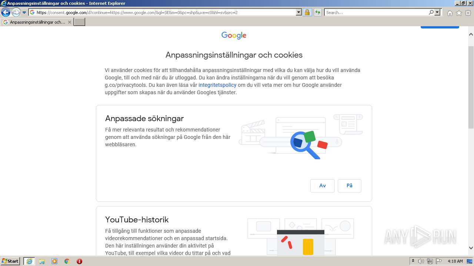Expand the address bar autocomplete dropdown
The image size is (474, 266).
[x=299, y=12]
